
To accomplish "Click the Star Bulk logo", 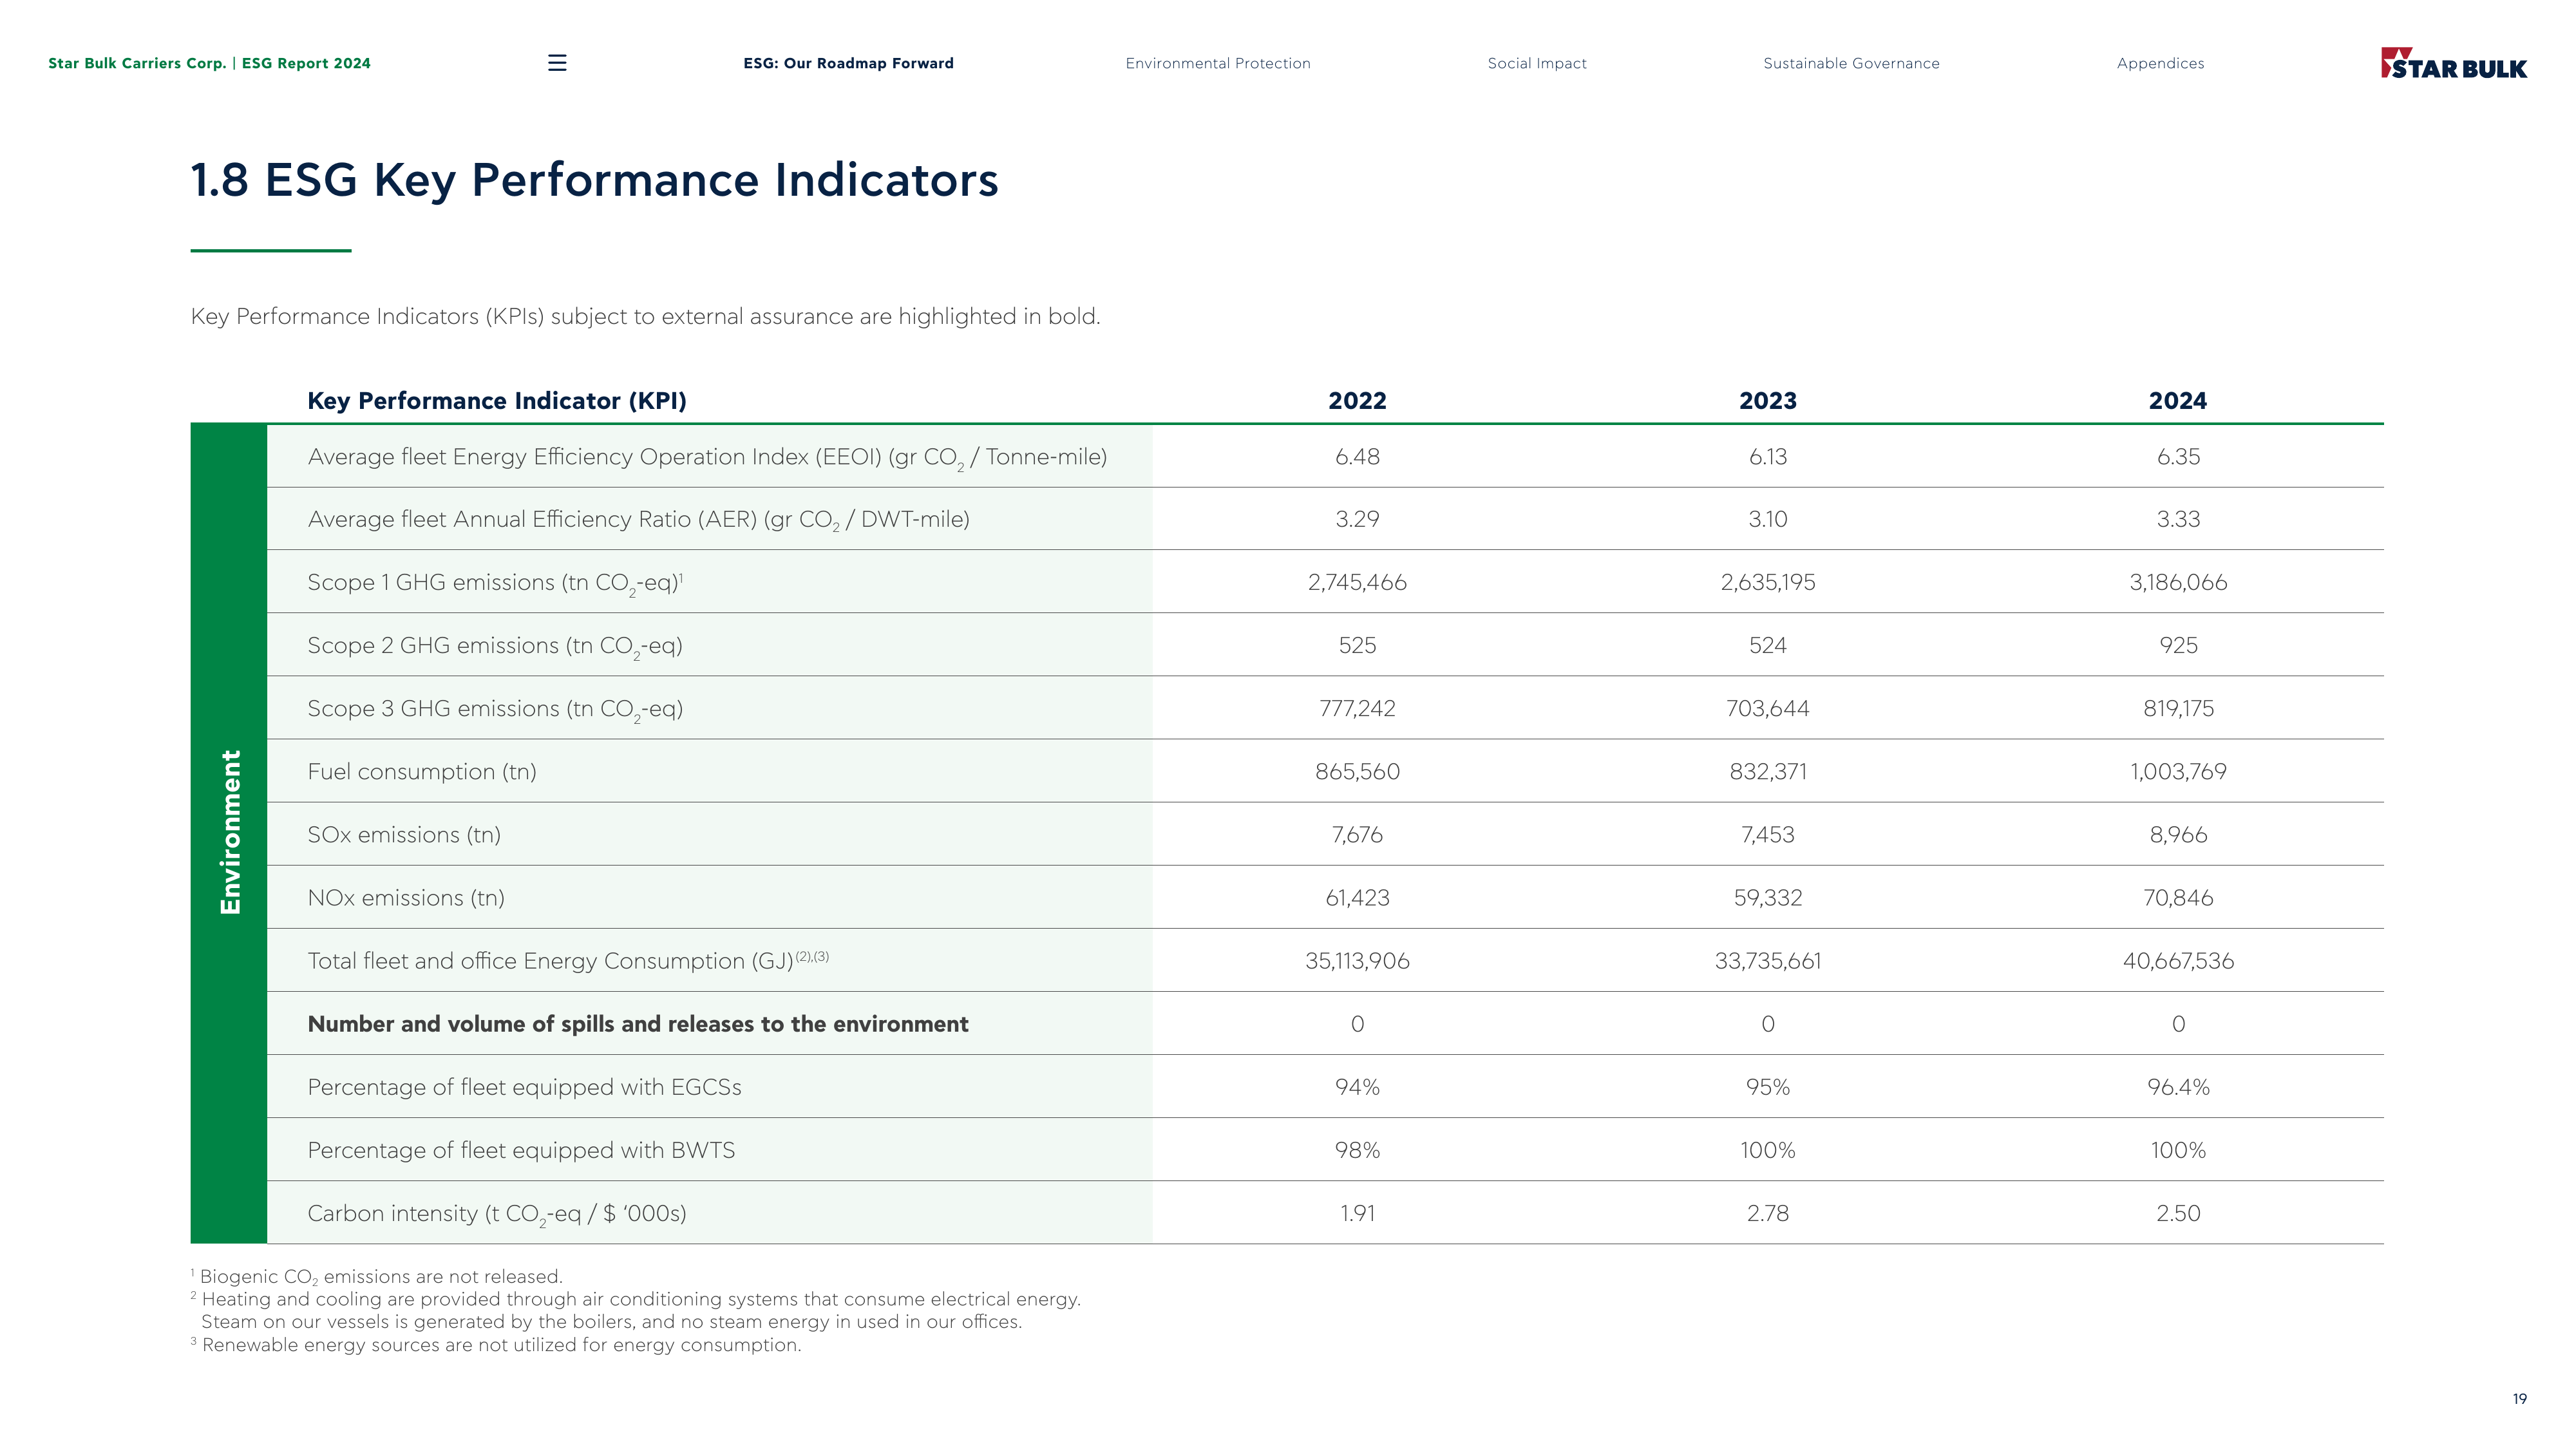I will [x=2453, y=63].
